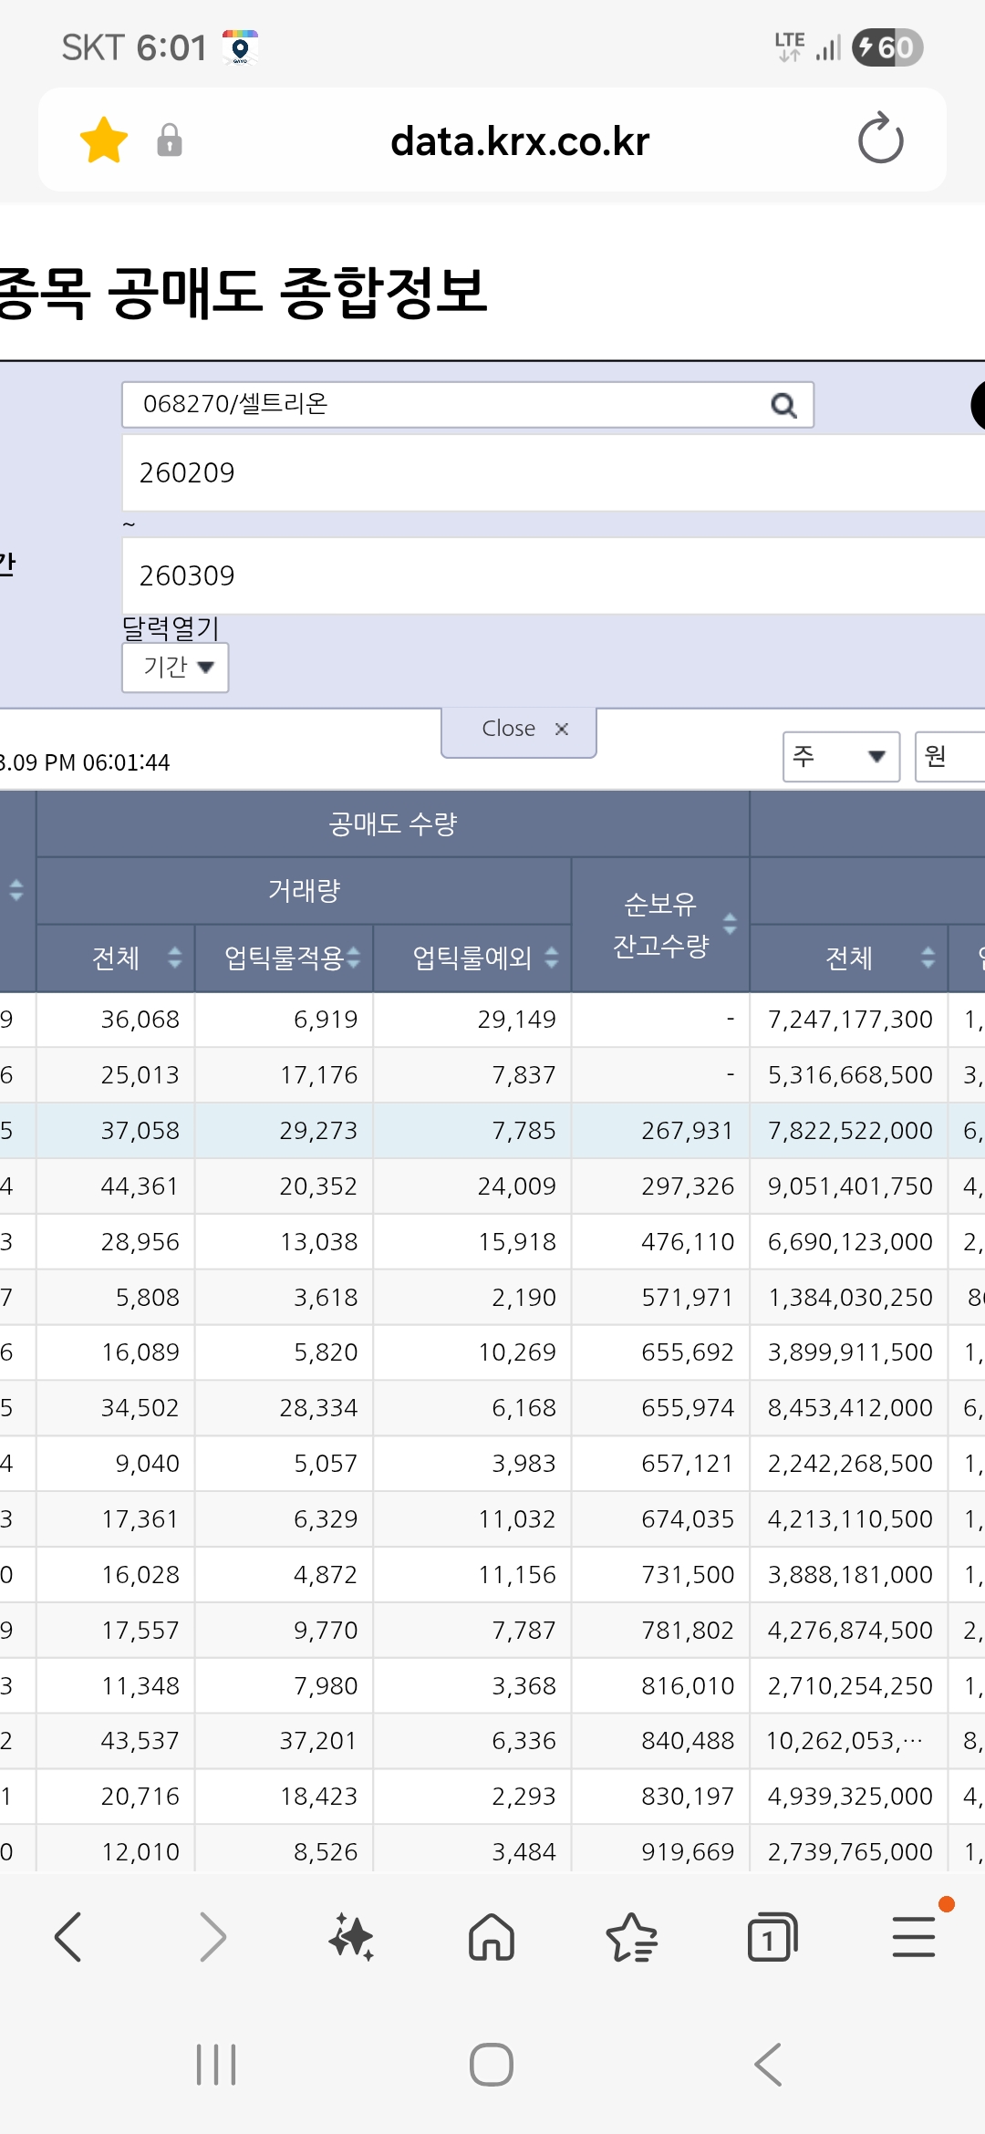Reload the page with refresh icon
The image size is (985, 2134).
pos(880,139)
